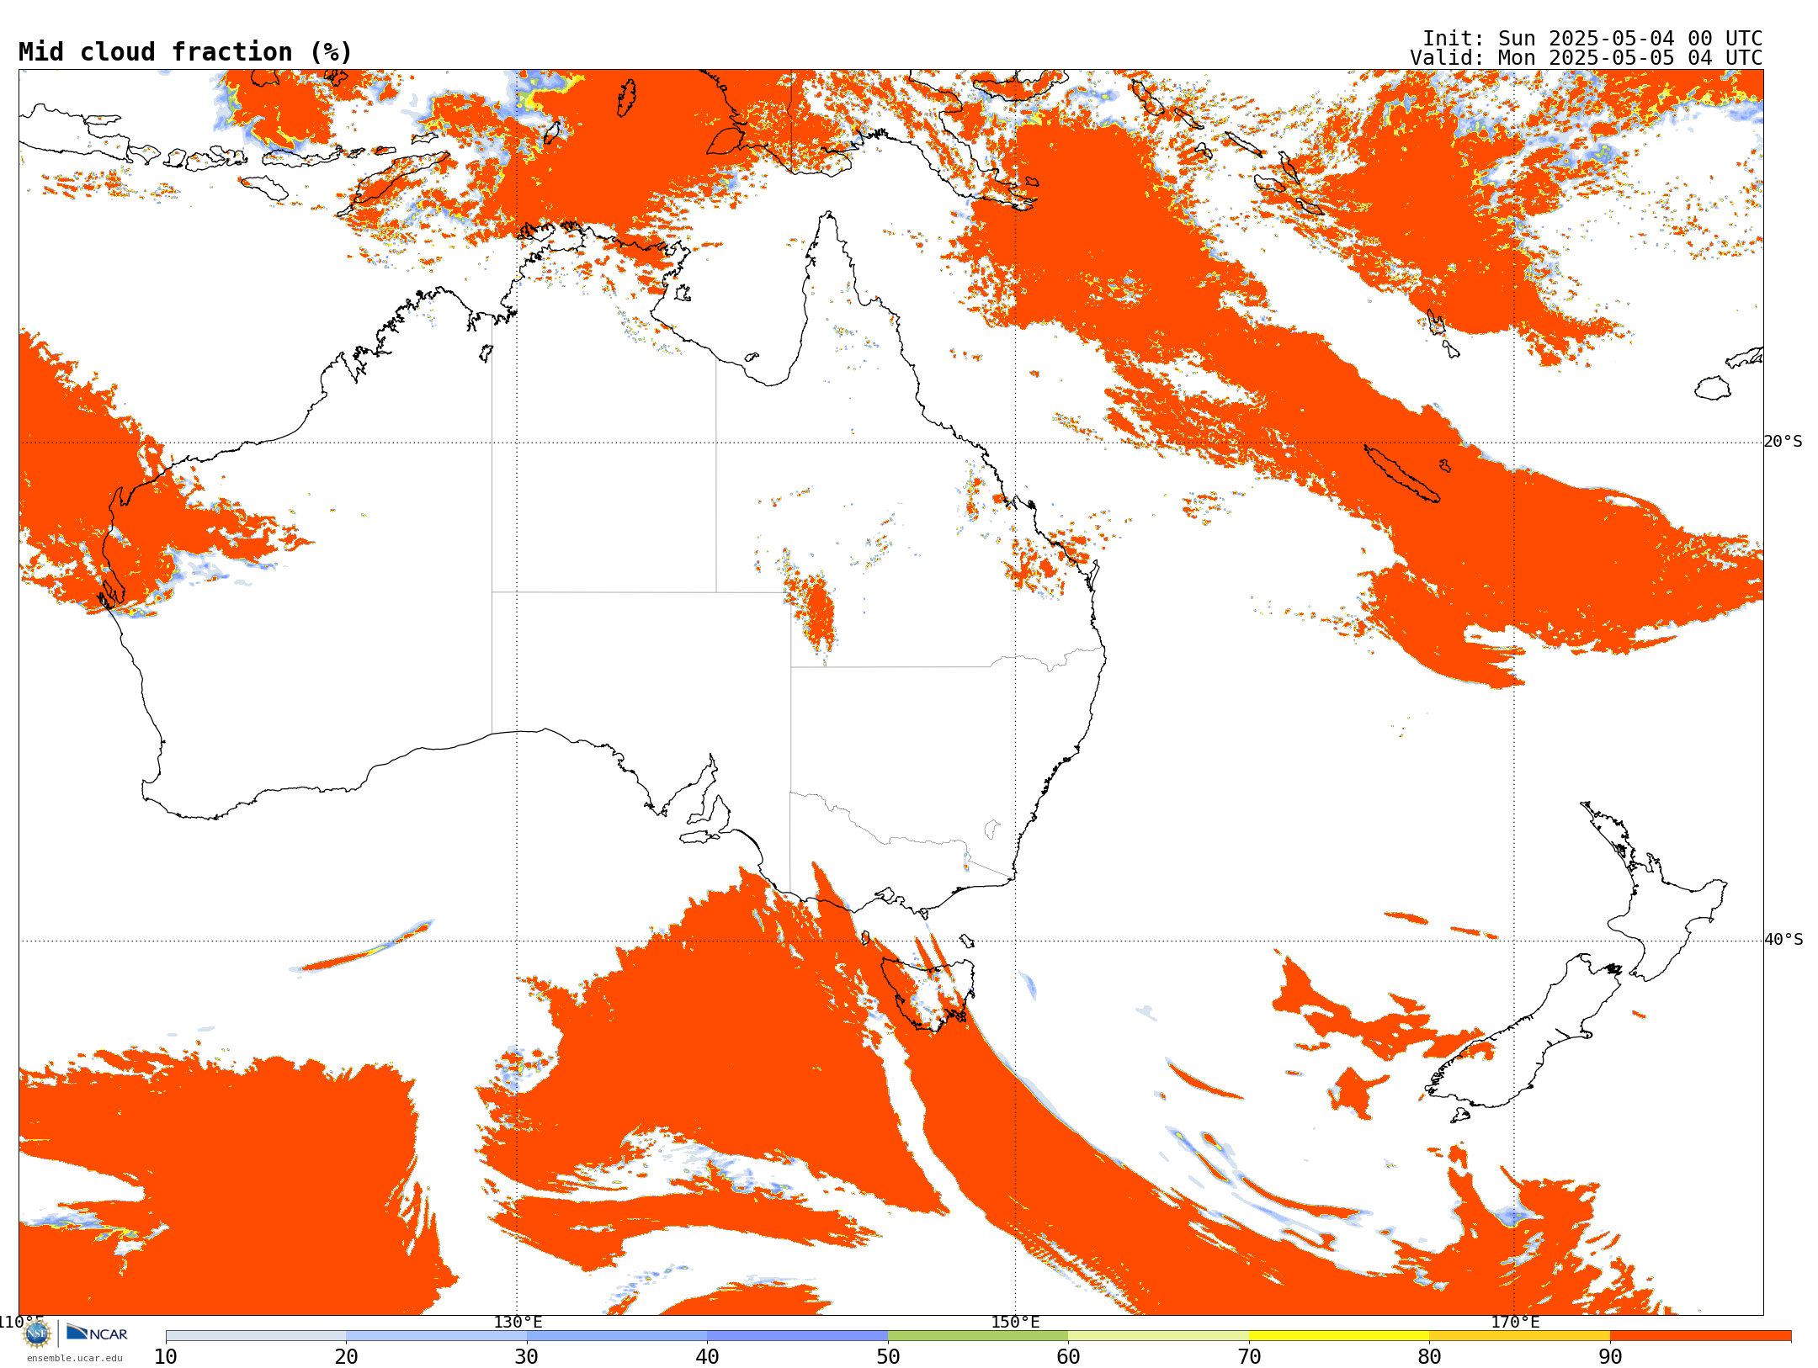Click the 'Init: Sun 2025-05-04 00 UTC' text
Screen dimensions: 1818x1368
coord(1592,39)
